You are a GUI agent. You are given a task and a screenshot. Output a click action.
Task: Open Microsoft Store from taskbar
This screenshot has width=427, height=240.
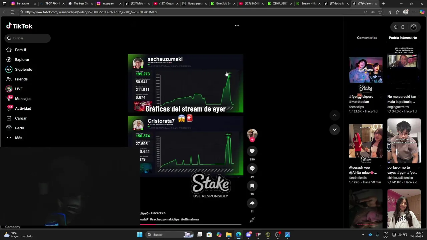click(x=209, y=235)
